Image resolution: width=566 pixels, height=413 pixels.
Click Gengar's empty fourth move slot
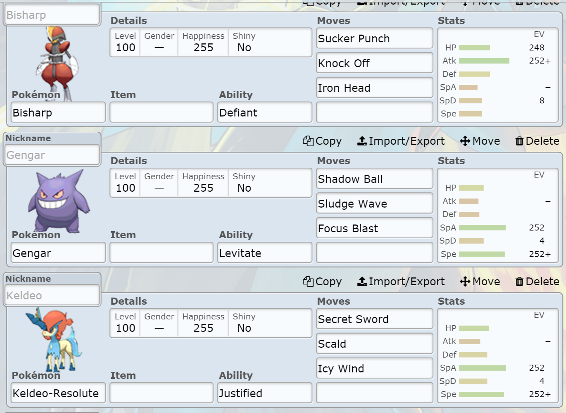pyautogui.click(x=375, y=253)
